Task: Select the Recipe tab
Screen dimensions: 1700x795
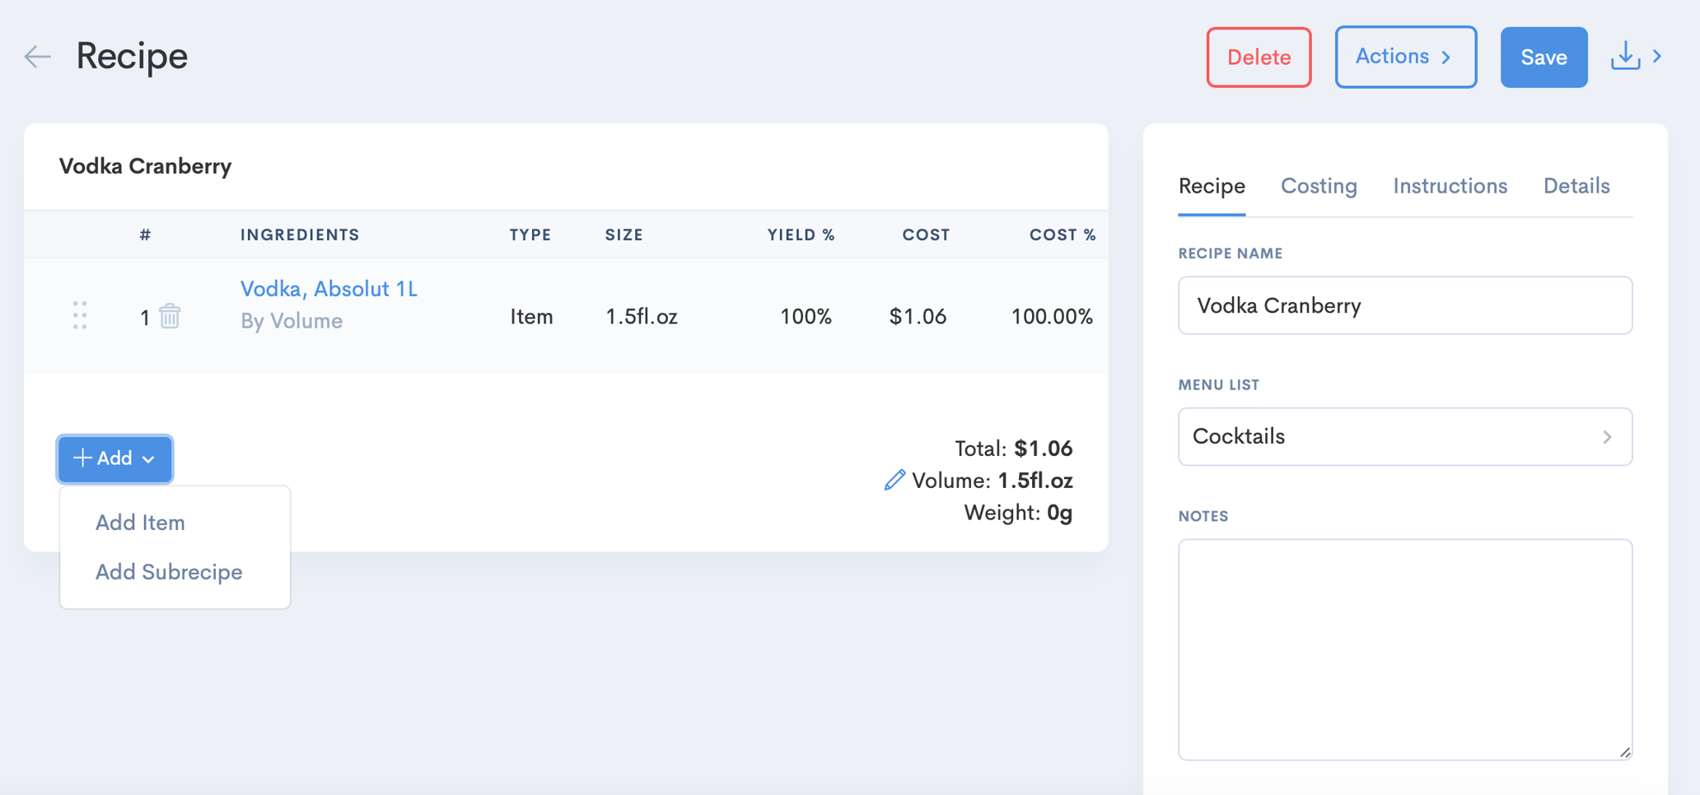Action: [1211, 186]
